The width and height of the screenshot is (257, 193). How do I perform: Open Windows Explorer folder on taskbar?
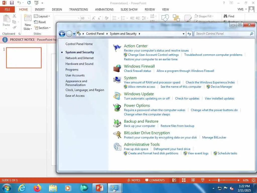[53, 188]
